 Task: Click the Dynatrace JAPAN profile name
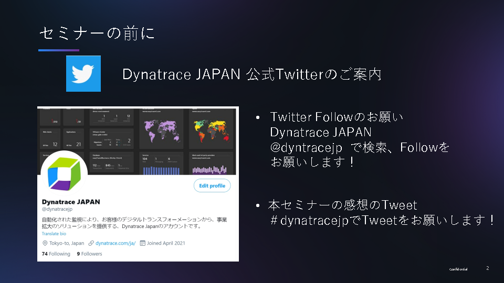(x=70, y=202)
